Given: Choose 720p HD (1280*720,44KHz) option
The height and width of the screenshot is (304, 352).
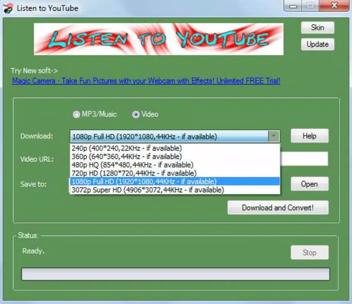Looking at the screenshot, I should [x=175, y=173].
